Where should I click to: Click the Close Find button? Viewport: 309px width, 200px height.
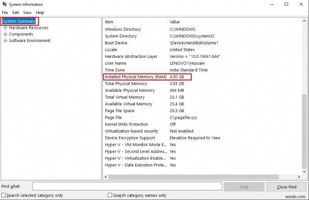pyautogui.click(x=287, y=187)
